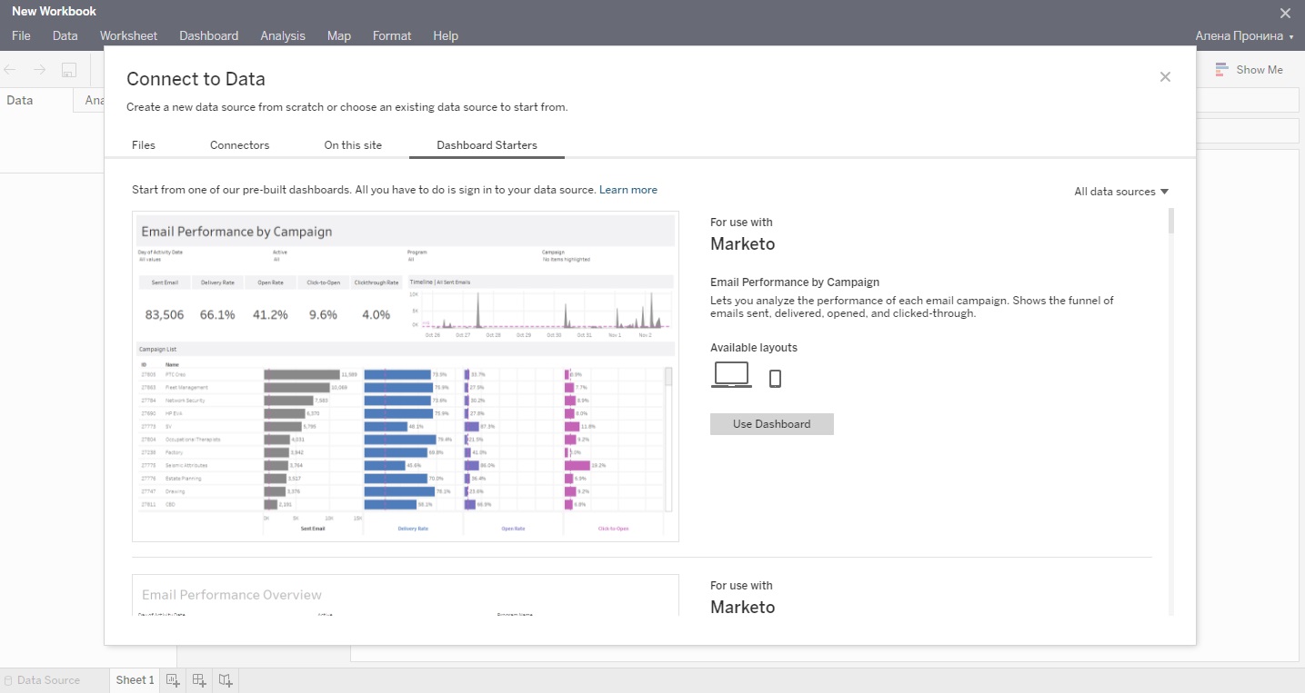
Task: Open the Алена Пронина user menu
Action: (1244, 36)
